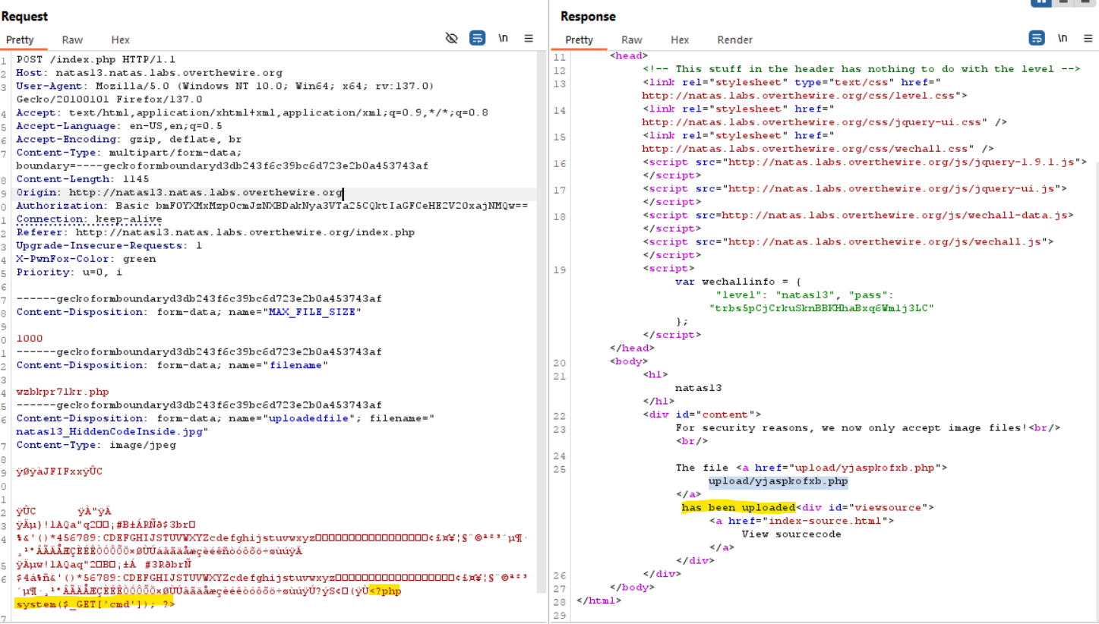Viewport: 1099px width, 624px height.
Task: Switch to Pretty tab in Response panel
Action: click(579, 39)
